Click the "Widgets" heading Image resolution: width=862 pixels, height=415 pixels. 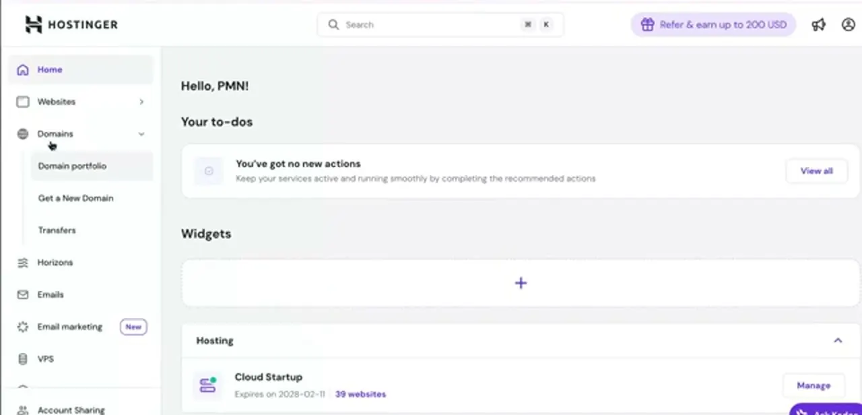coord(206,234)
